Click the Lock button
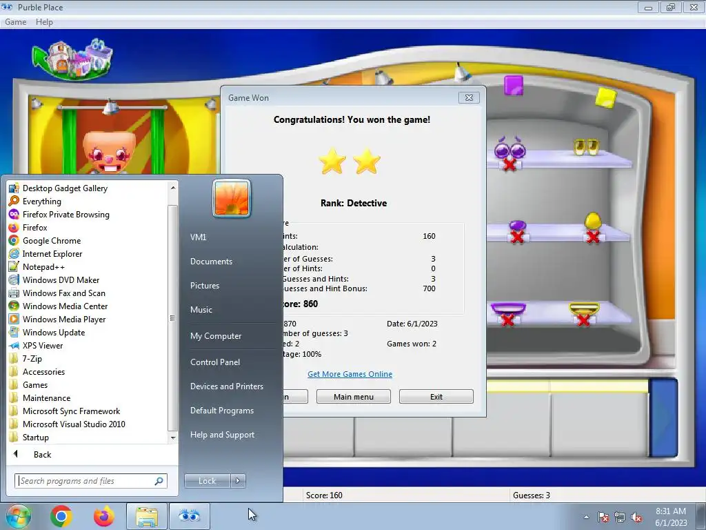706x530 pixels. point(207,481)
